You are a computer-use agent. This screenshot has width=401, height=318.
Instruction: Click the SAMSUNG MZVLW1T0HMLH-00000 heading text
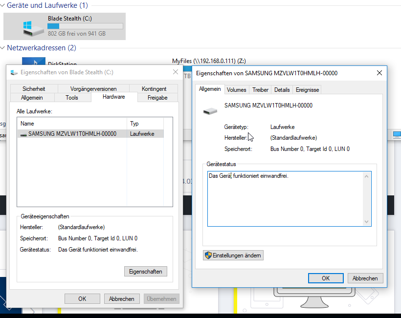click(268, 106)
